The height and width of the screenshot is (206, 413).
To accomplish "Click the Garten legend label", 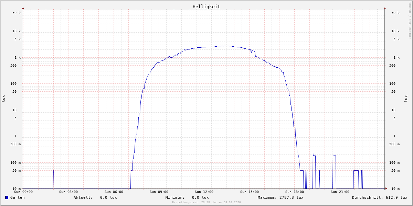I will pyautogui.click(x=17, y=197).
